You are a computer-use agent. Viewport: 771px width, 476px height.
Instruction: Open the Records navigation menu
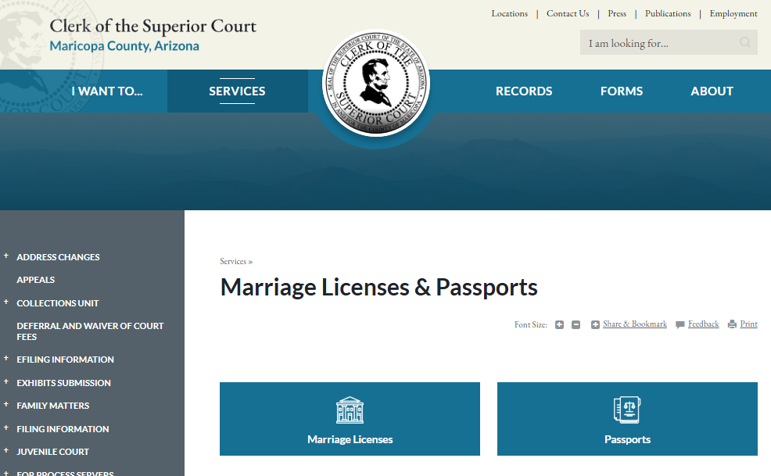[x=524, y=91]
